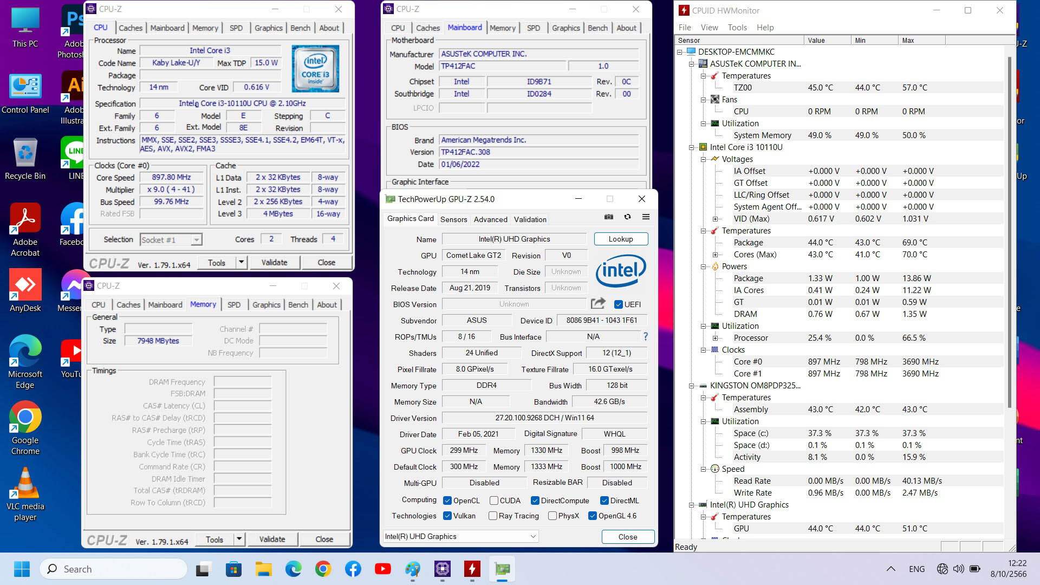Open Tools dropdown arrow in CPU-Z Memory window
The image size is (1040, 585).
(x=239, y=539)
